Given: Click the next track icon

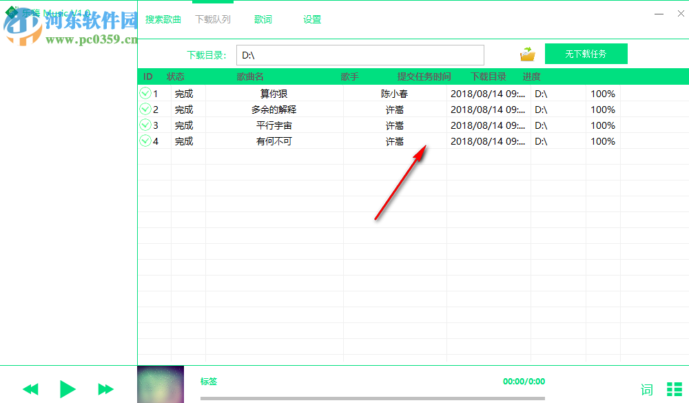Looking at the screenshot, I should tap(105, 389).
